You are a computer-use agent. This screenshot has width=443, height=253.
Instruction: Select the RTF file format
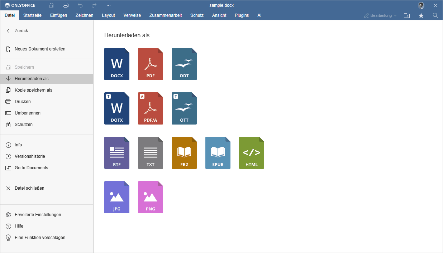click(117, 153)
